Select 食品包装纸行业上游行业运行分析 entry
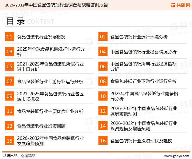Screen dimensions: 192x159 [50, 82]
